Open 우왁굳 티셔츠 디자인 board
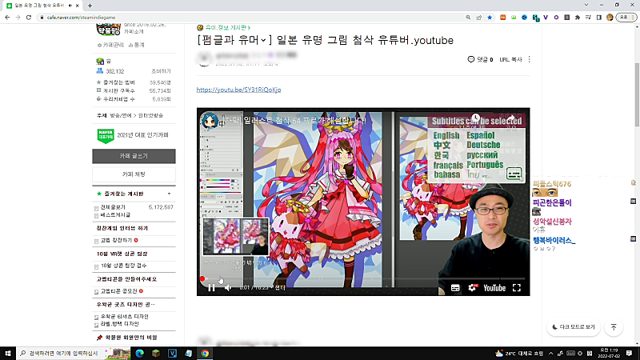640x360 pixels. (x=125, y=316)
